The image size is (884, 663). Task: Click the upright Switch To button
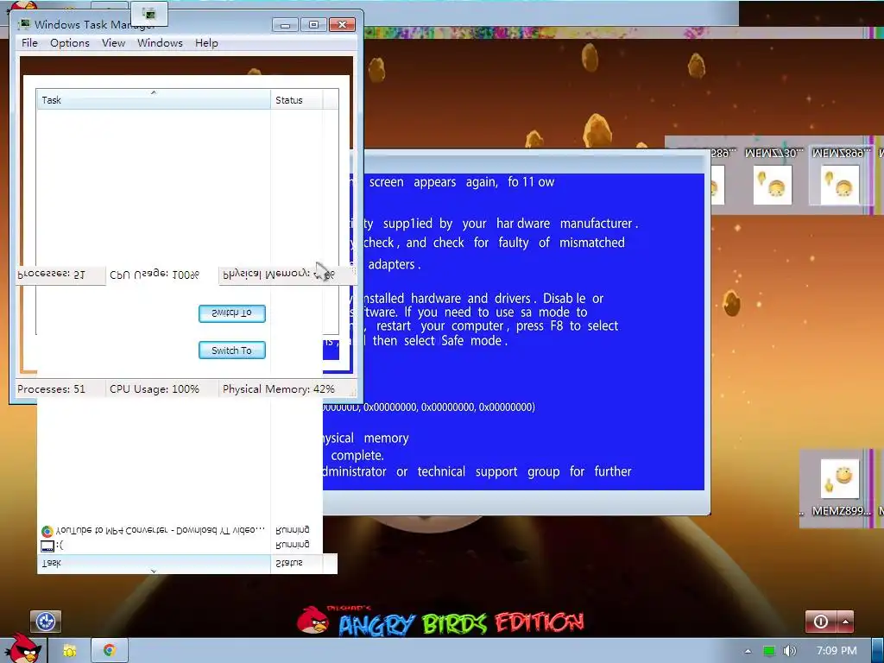point(231,350)
